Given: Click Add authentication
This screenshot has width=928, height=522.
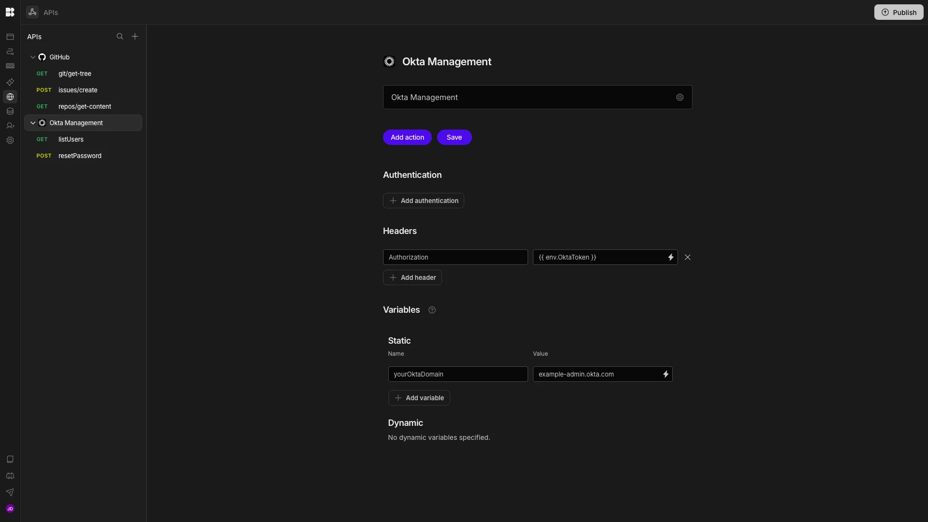Looking at the screenshot, I should tap(424, 201).
